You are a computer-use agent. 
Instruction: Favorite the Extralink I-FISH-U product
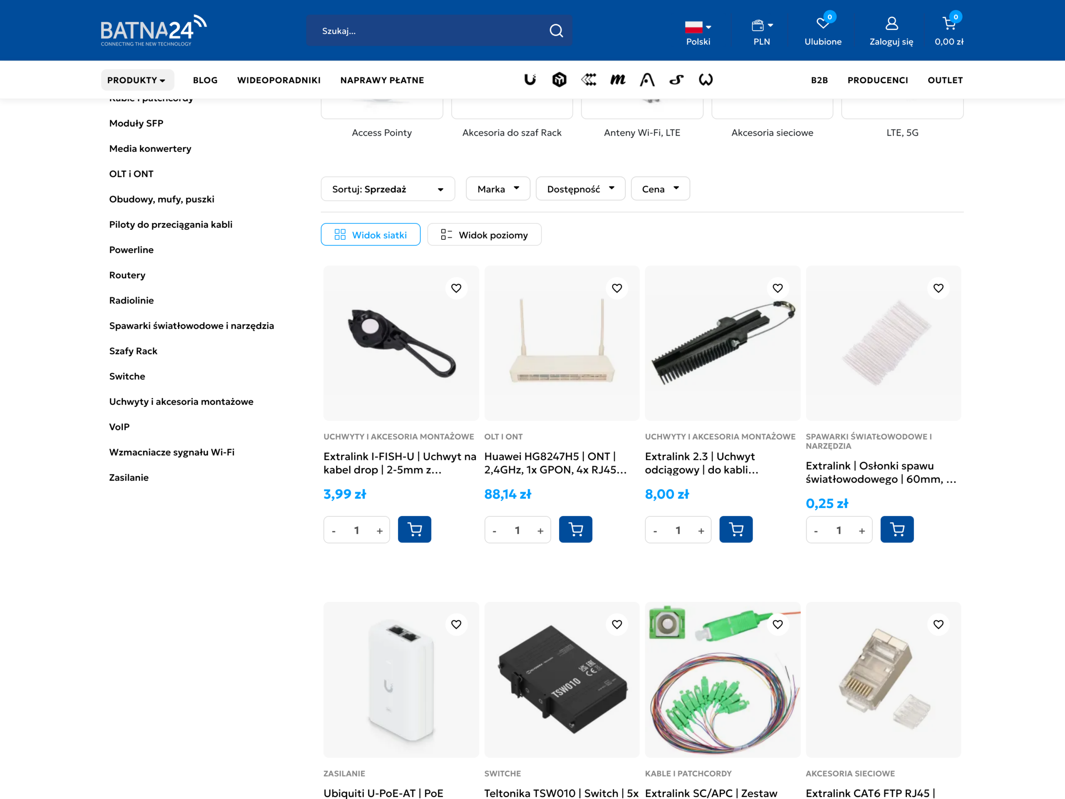[456, 288]
